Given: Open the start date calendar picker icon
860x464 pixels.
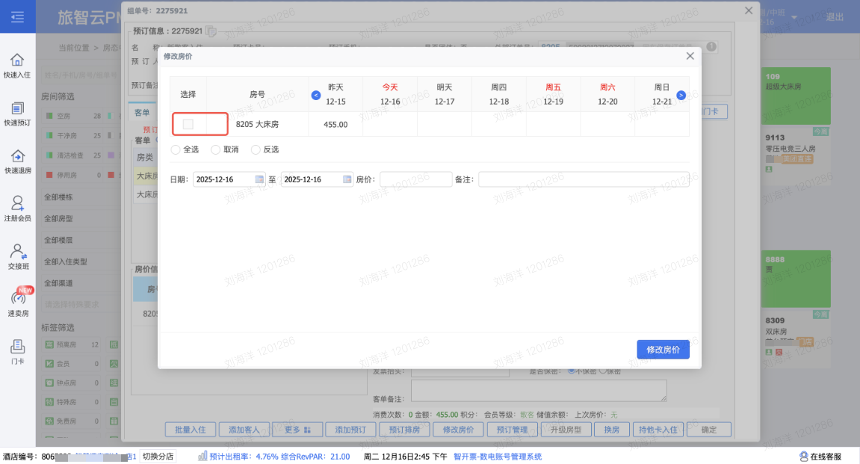Looking at the screenshot, I should [x=259, y=179].
